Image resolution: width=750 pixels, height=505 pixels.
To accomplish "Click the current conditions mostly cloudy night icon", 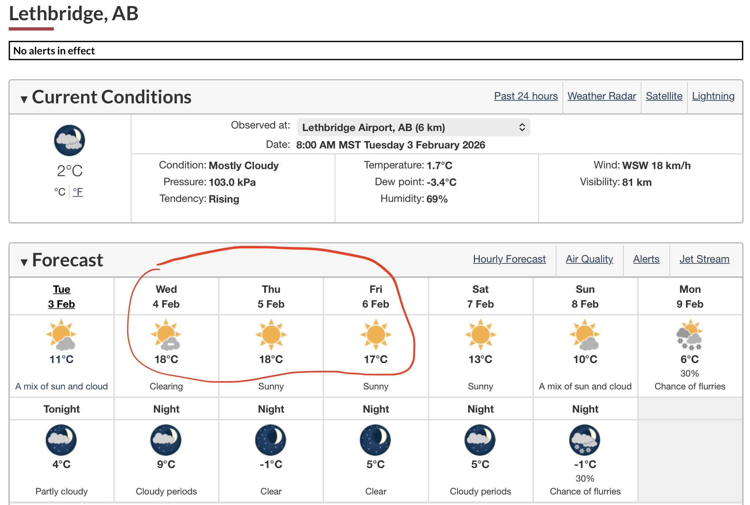I will click(x=69, y=140).
